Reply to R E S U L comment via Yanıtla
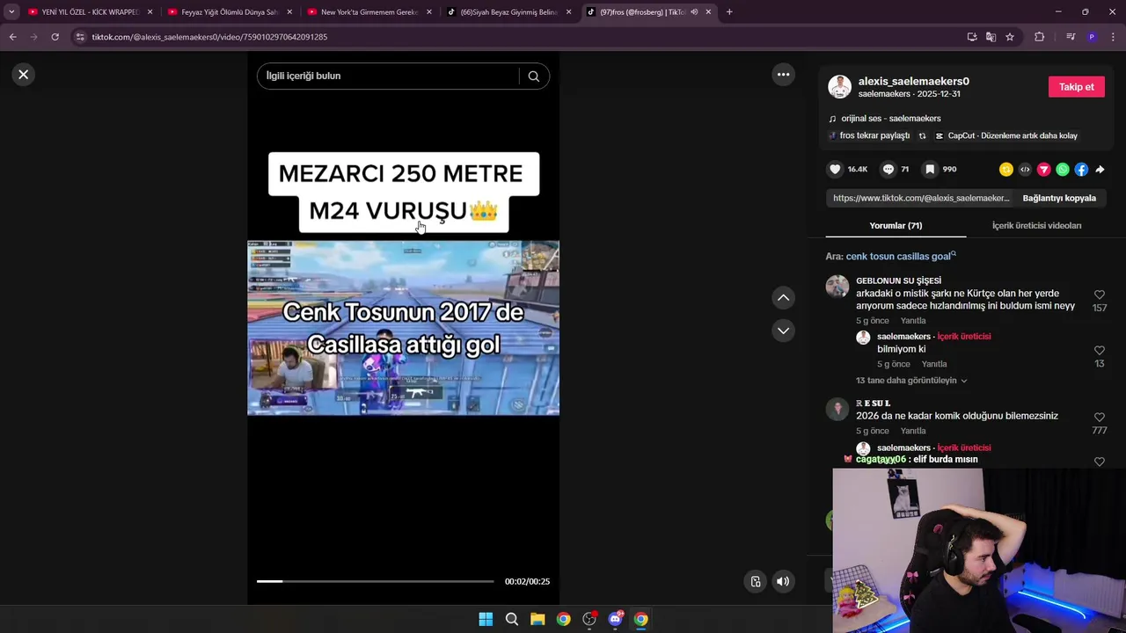The image size is (1126, 633). tap(912, 431)
